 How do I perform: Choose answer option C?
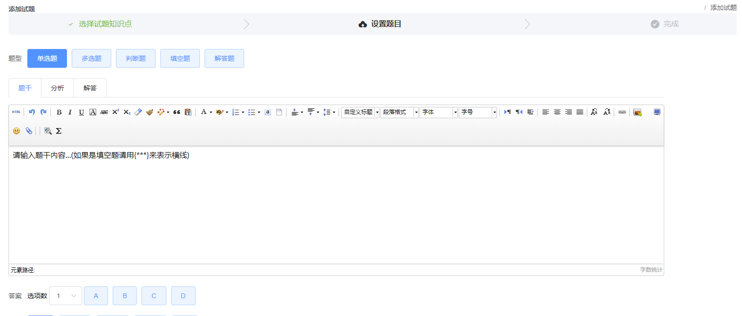coord(154,296)
